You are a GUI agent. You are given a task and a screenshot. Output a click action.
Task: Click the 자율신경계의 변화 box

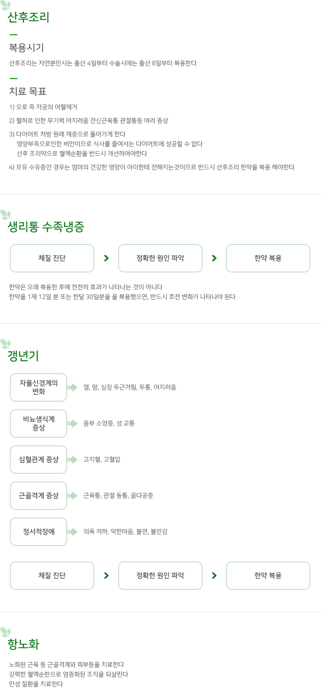coord(38,387)
